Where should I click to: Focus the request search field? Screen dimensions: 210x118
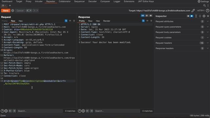click(40, 111)
